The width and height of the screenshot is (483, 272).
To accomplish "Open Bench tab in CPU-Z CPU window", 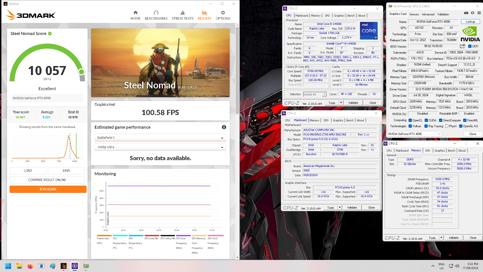I will 351,16.
